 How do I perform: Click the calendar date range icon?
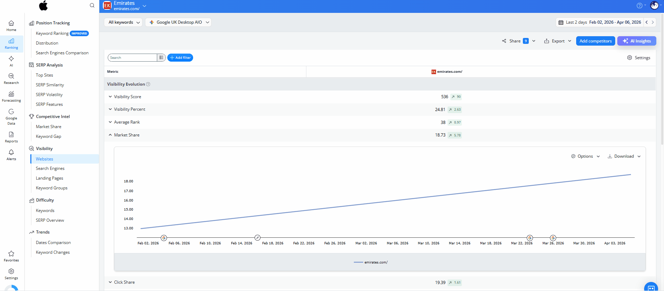click(x=561, y=22)
